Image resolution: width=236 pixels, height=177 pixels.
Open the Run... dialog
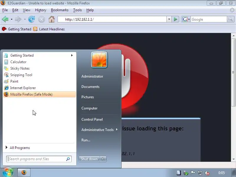(86, 140)
